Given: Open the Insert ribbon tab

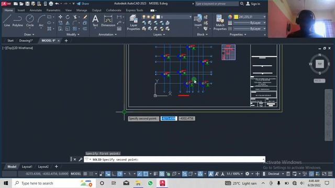Looking at the screenshot, I should pos(21,10).
